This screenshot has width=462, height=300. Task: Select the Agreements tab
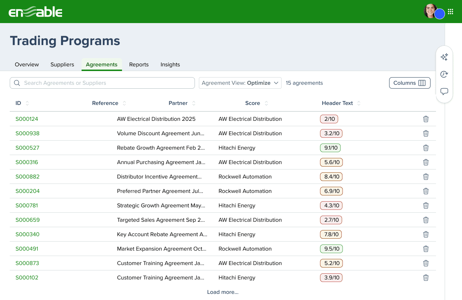click(101, 65)
